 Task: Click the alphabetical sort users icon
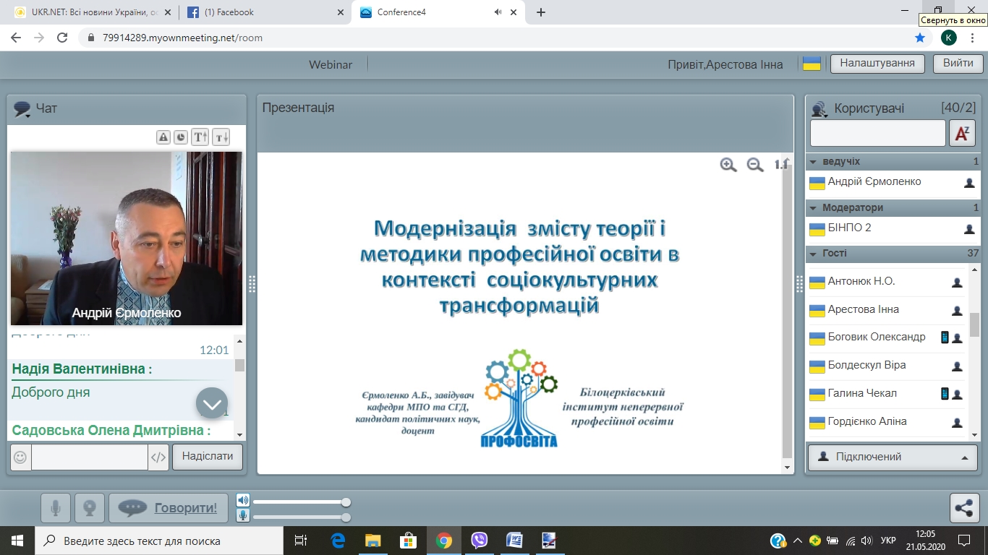coord(962,133)
